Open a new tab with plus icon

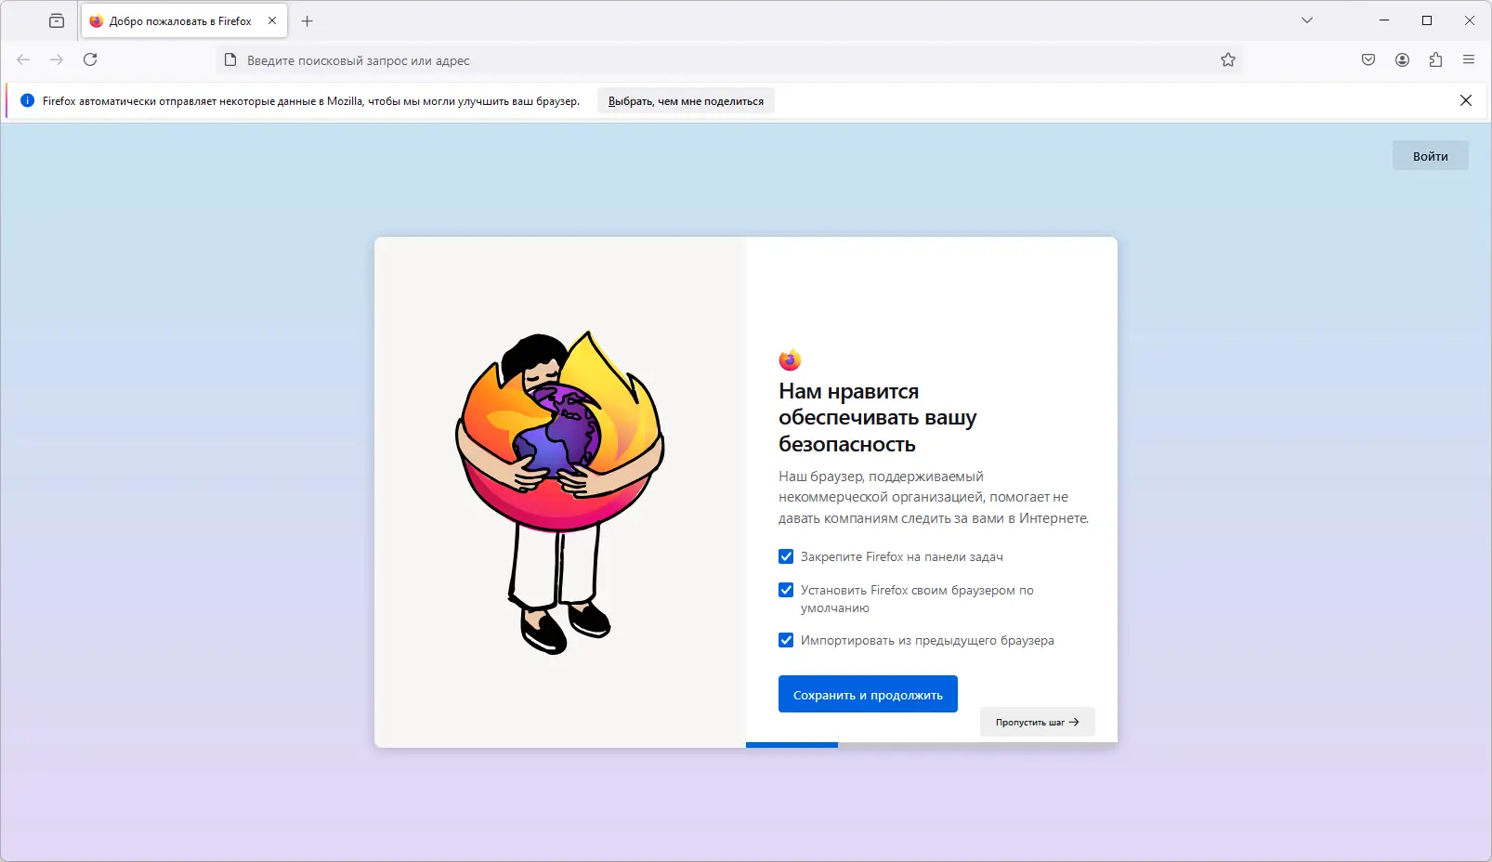(x=308, y=20)
